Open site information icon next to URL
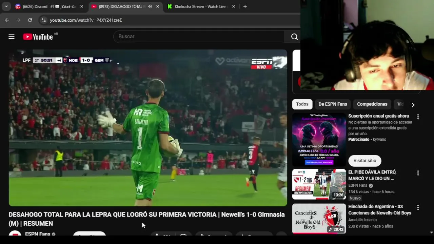This screenshot has width=434, height=244. click(x=43, y=20)
